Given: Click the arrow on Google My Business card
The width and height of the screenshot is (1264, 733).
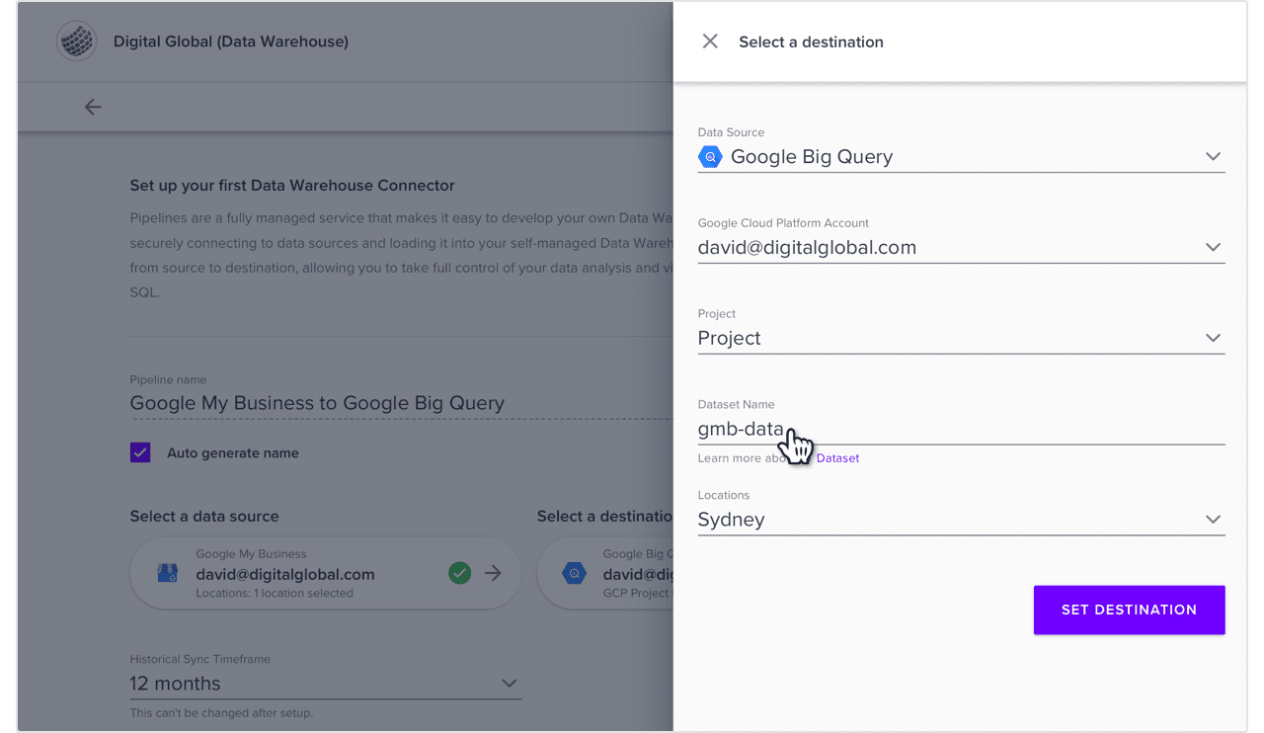Looking at the screenshot, I should (x=493, y=573).
